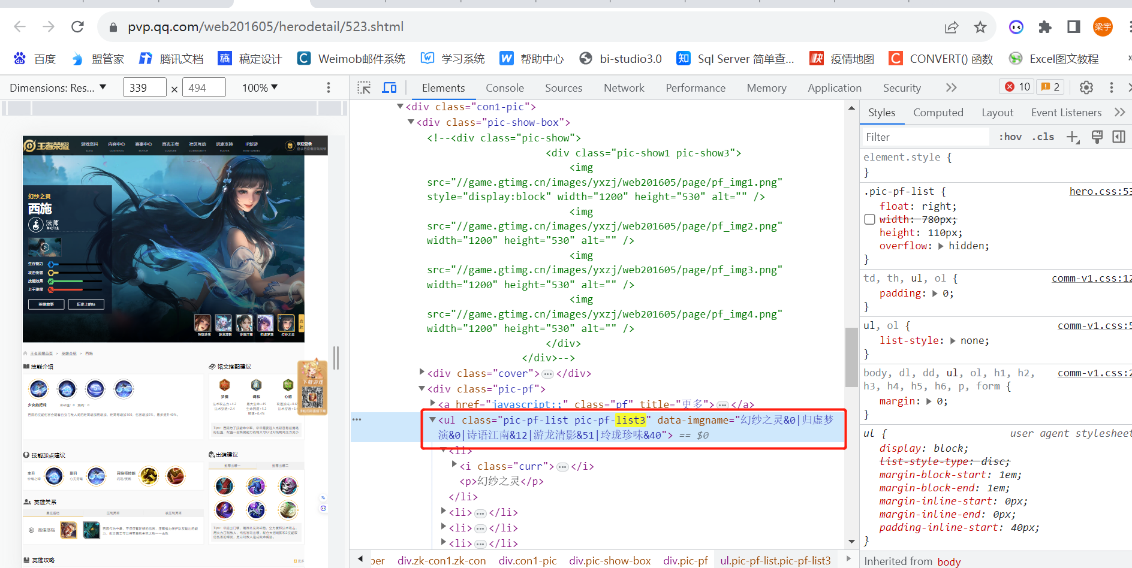Collapse div class con1-pic node
Screen dimensions: 1132x568
pos(400,106)
